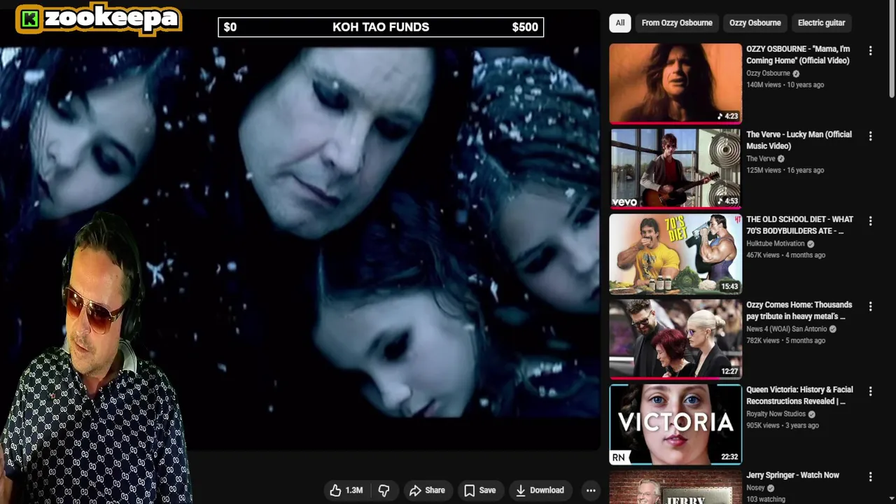The image size is (896, 504).
Task: Select the All filter chip
Action: (620, 23)
